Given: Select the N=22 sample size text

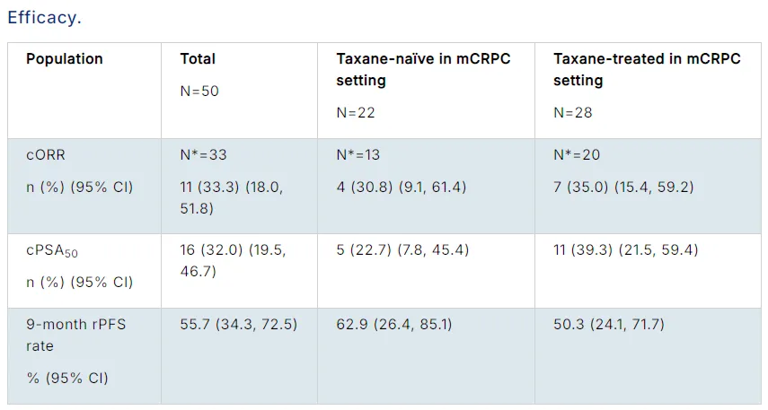Looking at the screenshot, I should coord(356,113).
